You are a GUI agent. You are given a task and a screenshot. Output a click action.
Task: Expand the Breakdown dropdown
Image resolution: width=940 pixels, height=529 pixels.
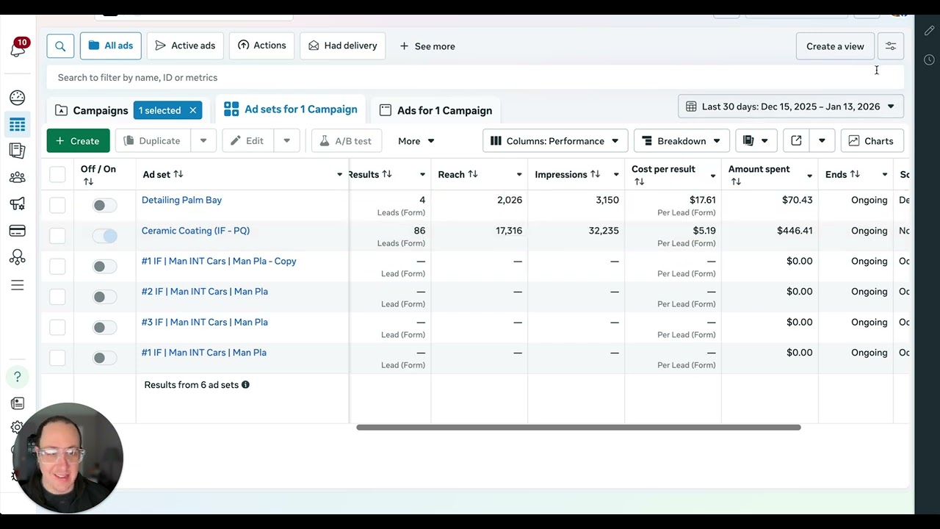pos(681,141)
